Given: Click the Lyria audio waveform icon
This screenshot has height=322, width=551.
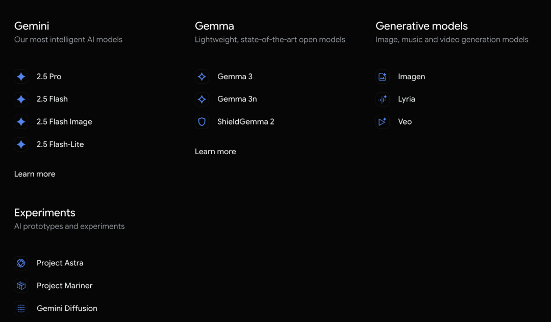Looking at the screenshot, I should click(x=383, y=99).
